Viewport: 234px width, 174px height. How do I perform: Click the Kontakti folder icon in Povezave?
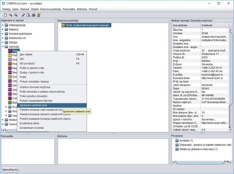pyautogui.click(x=177, y=141)
